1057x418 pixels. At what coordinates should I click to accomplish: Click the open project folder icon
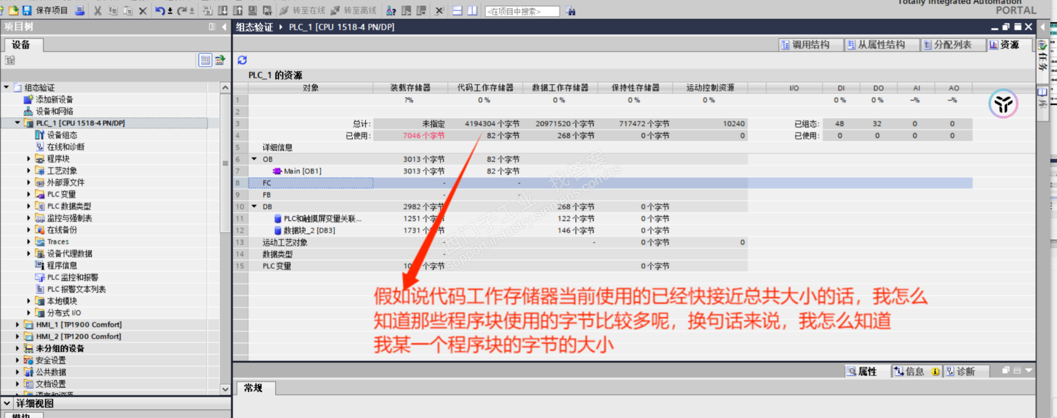click(x=14, y=10)
